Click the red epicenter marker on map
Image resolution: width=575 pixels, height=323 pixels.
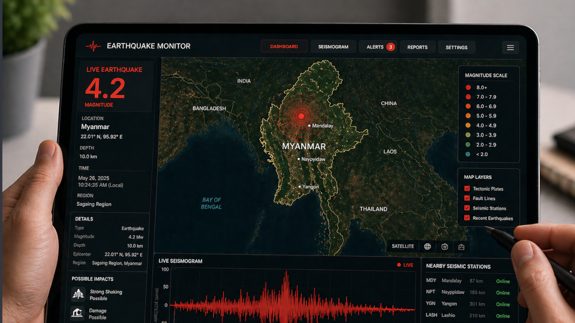(301, 116)
